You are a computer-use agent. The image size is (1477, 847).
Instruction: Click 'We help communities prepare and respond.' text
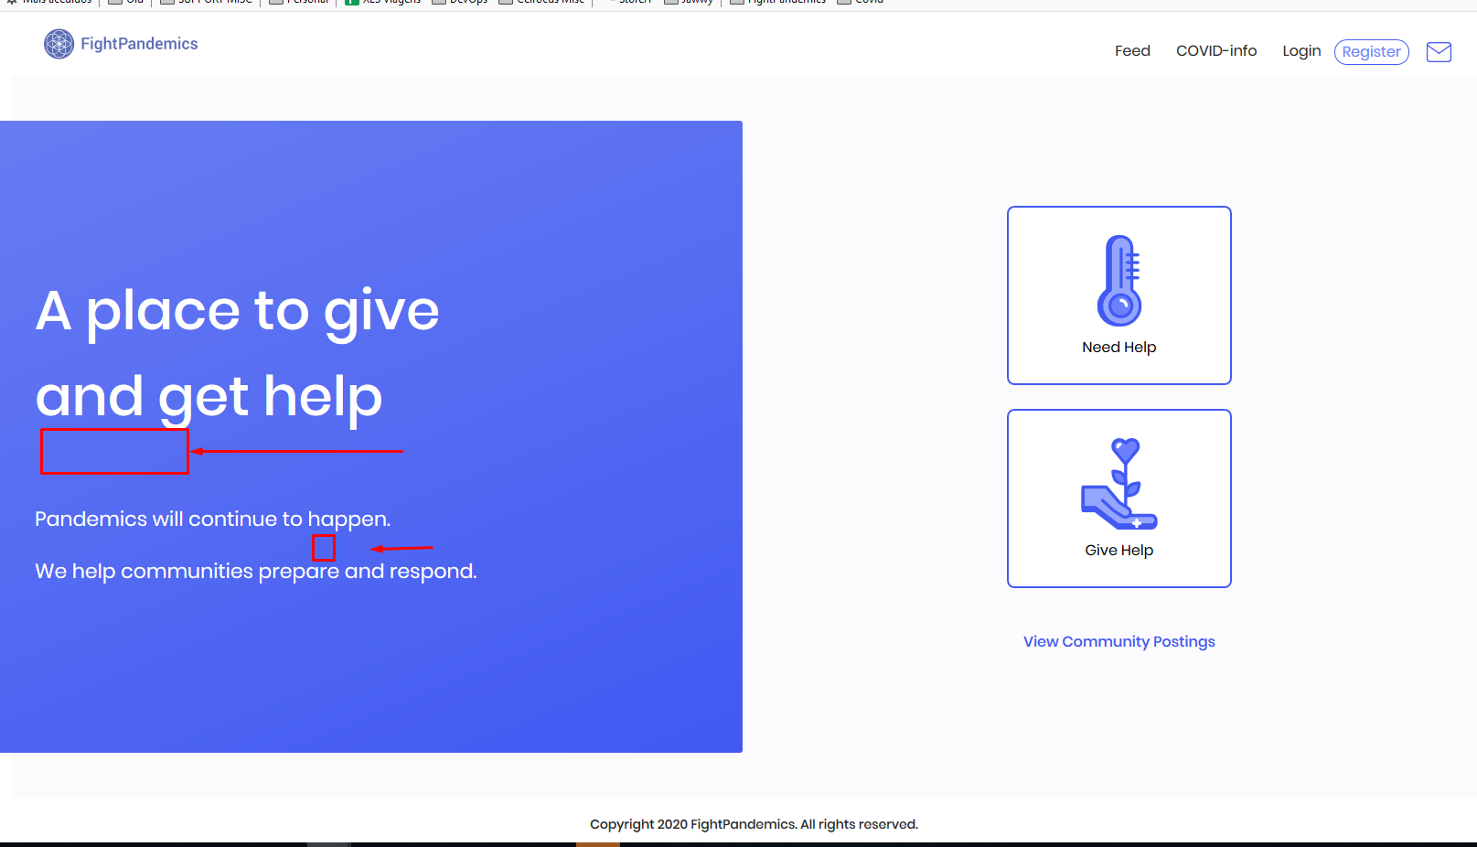pyautogui.click(x=256, y=572)
